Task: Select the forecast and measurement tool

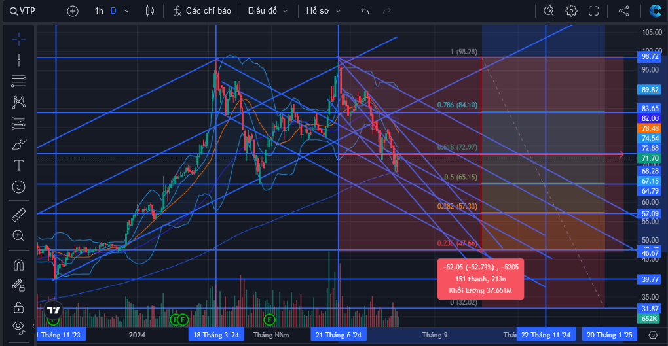Action: [19, 124]
